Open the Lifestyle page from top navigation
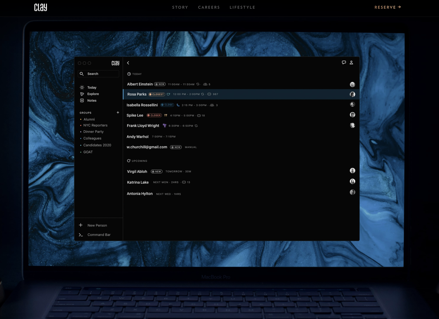The width and height of the screenshot is (439, 319). click(242, 7)
